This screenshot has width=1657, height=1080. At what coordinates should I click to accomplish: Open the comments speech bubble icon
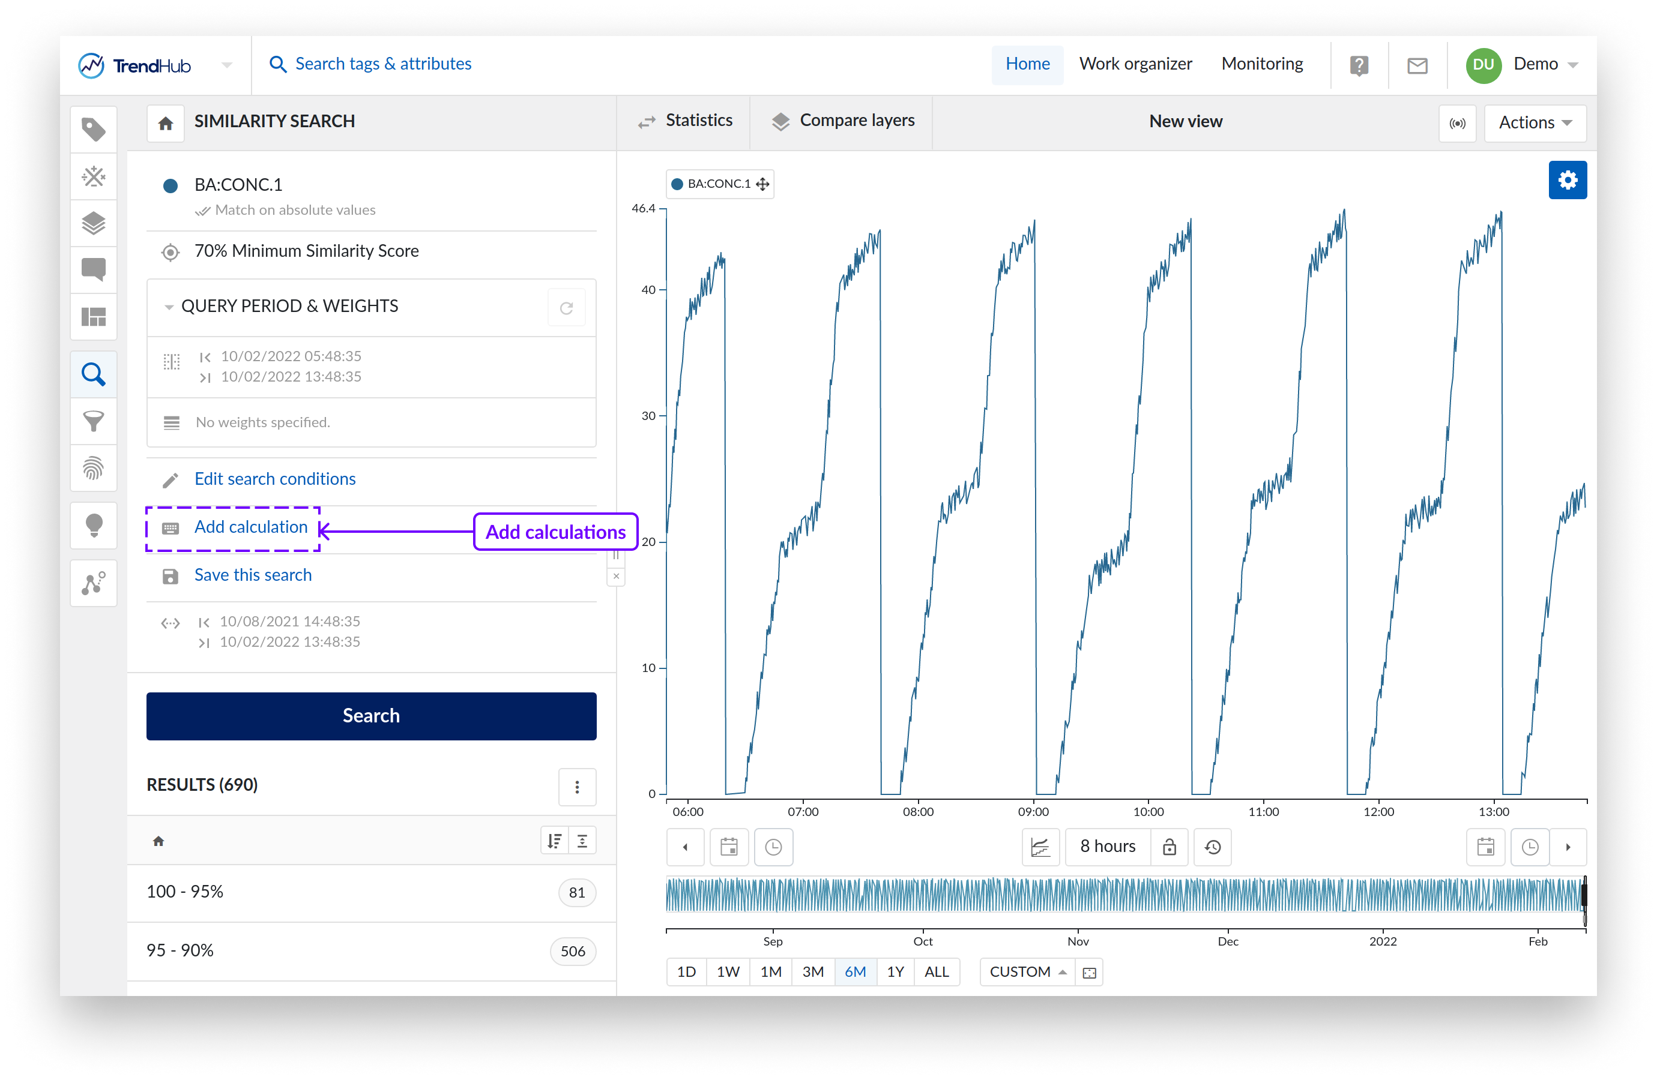coord(93,269)
